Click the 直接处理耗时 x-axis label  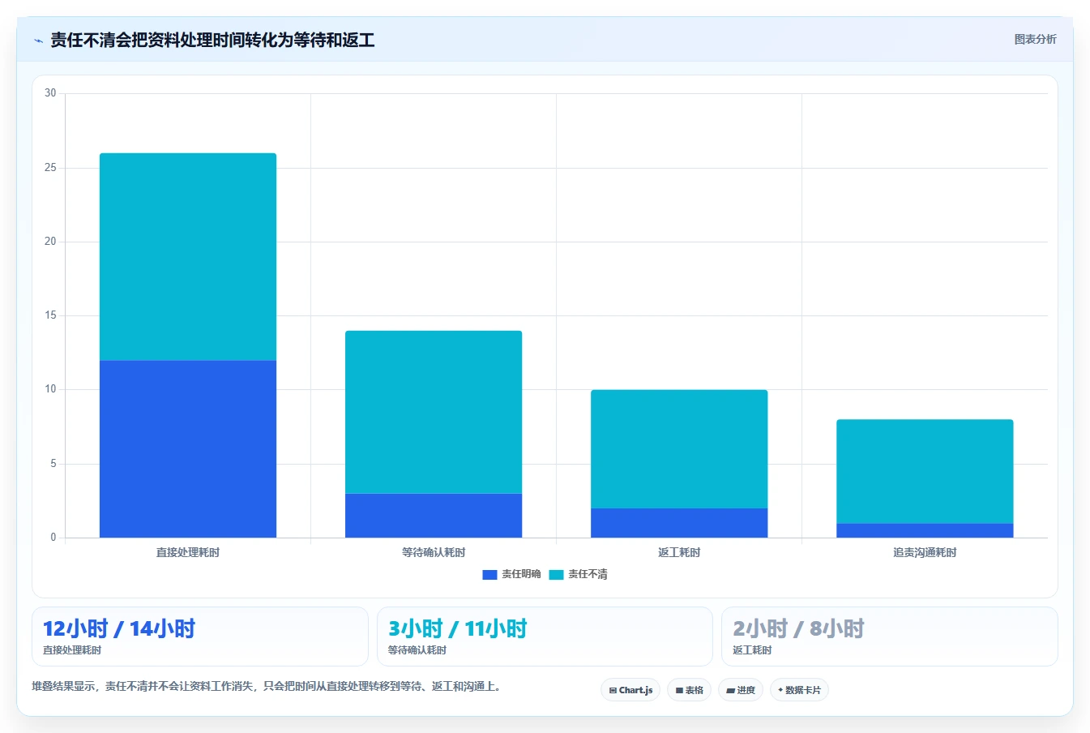click(x=188, y=552)
